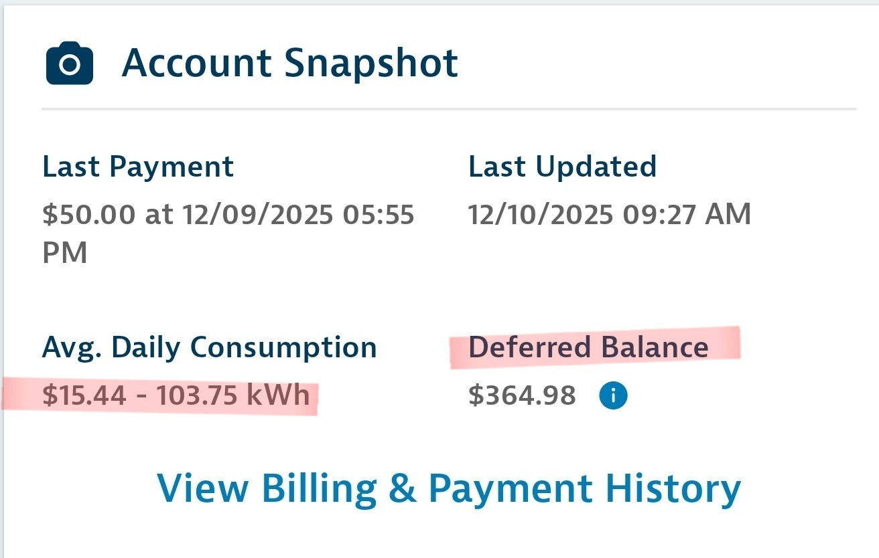Image resolution: width=879 pixels, height=558 pixels.
Task: Click the $364.98 deferred balance amount
Action: click(x=522, y=396)
